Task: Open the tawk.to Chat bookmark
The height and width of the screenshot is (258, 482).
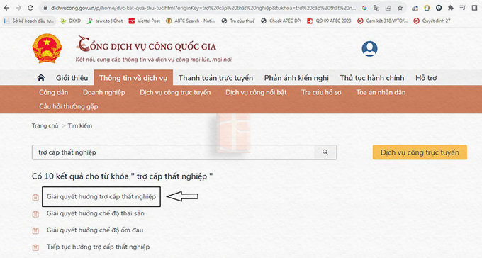Action: tap(105, 21)
